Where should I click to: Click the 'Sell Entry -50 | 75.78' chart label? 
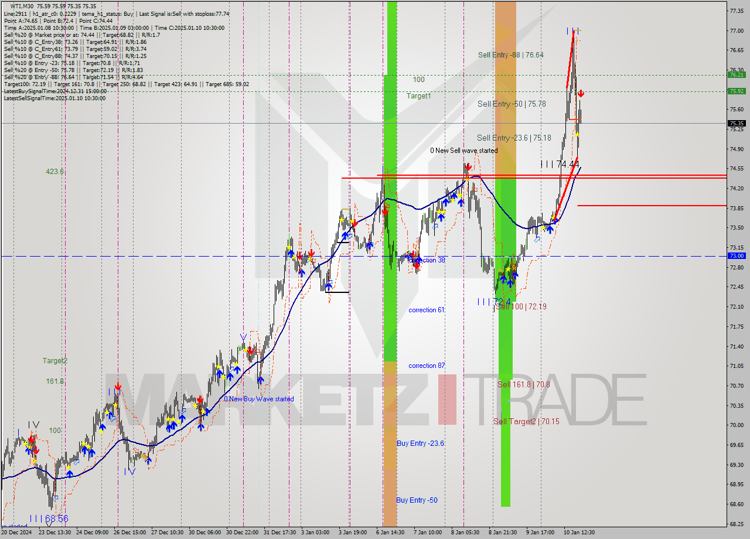512,104
